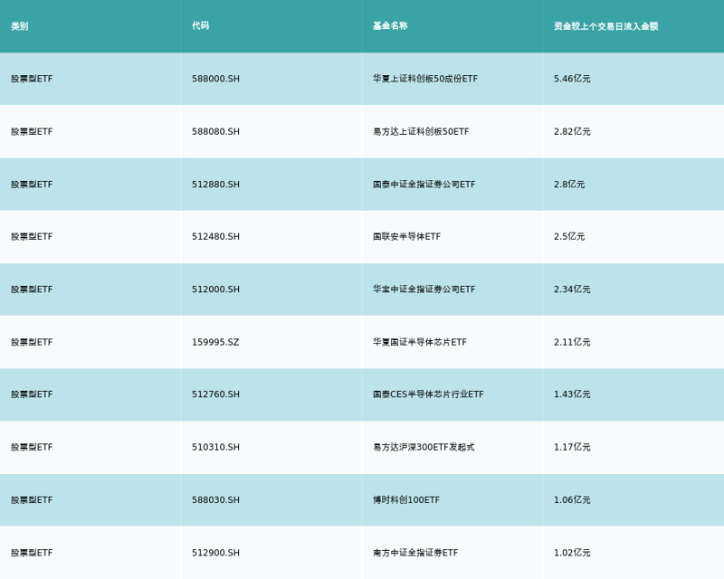This screenshot has height=579, width=724.
Task: Click 股票型ETF in the 588080.SH row
Action: coord(32,131)
